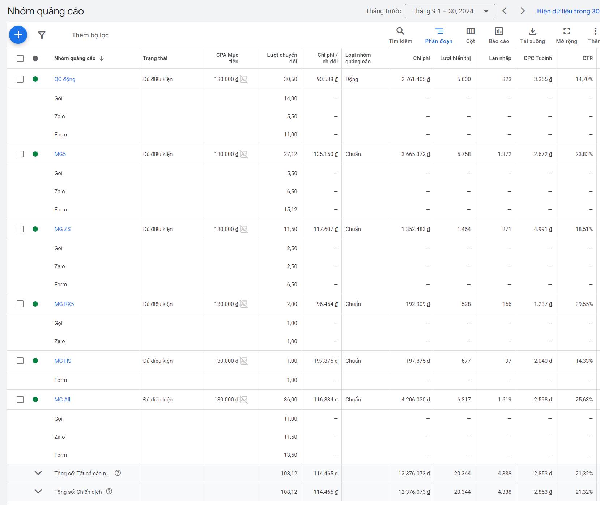This screenshot has width=600, height=505.
Task: Sort by CTR column header
Action: coord(587,58)
